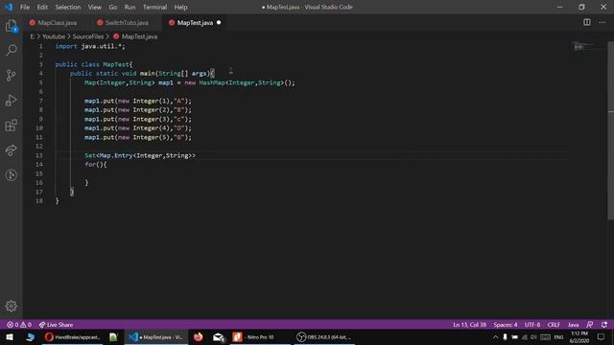The height and width of the screenshot is (345, 614).
Task: Open the Edit menu
Action: point(42,7)
